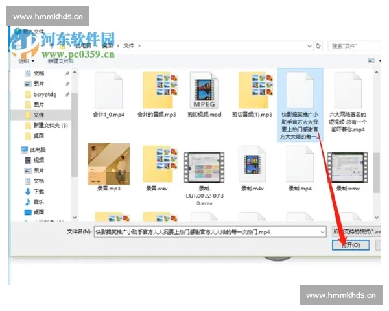The width and height of the screenshot is (389, 311).
Task: Open 下载 folder in sidebar
Action: (39, 192)
